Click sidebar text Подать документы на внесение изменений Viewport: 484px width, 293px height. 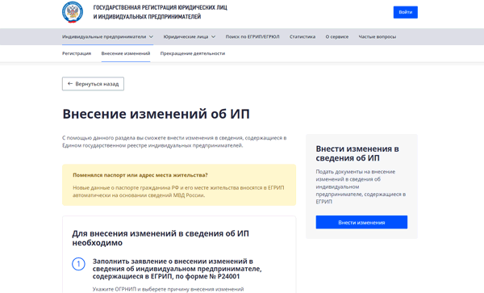tap(361, 186)
